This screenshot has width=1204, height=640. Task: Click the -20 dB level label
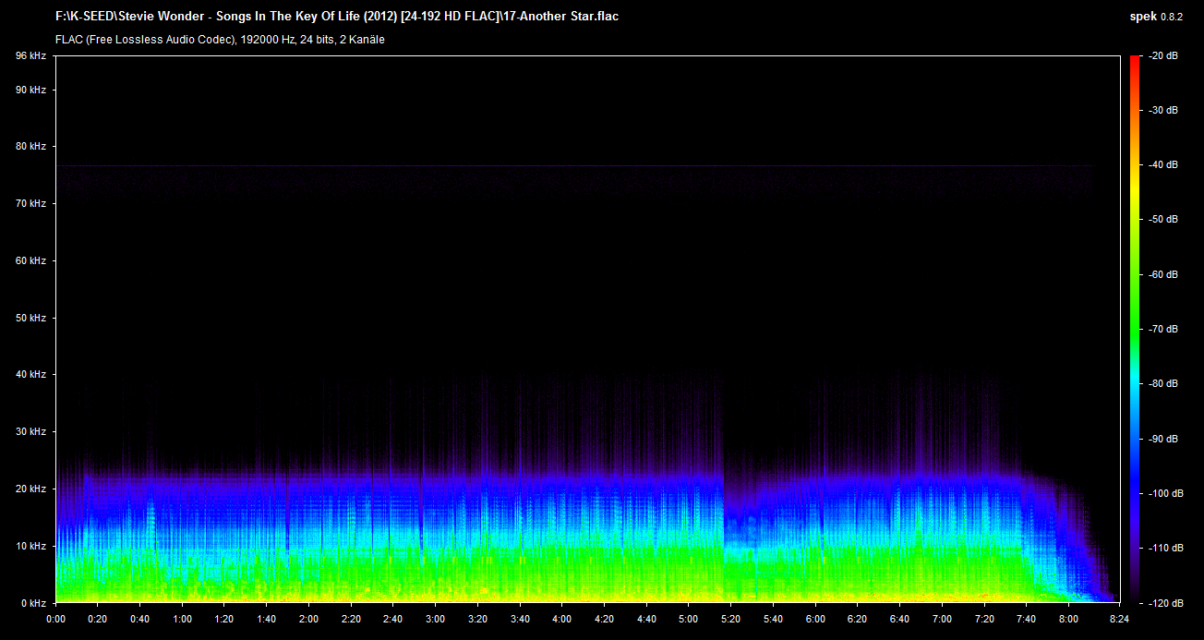click(x=1162, y=56)
